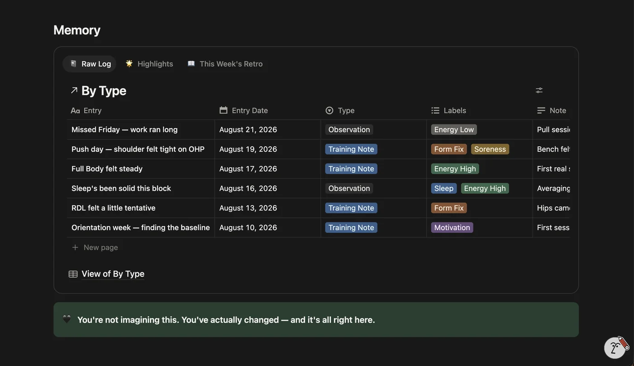Viewport: 634px width, 366px height.
Task: Click the text icon in Note header
Action: pos(541,111)
